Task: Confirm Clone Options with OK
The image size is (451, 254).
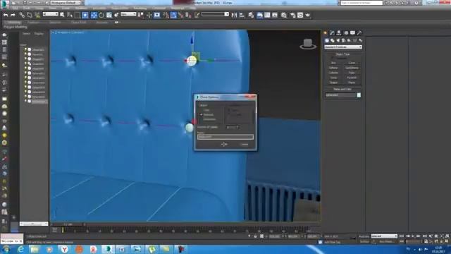Action: coord(224,144)
